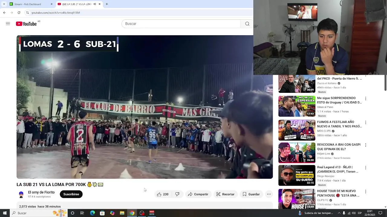
Task: Open the weather widget Subida de las temper...
Action: [316, 213]
